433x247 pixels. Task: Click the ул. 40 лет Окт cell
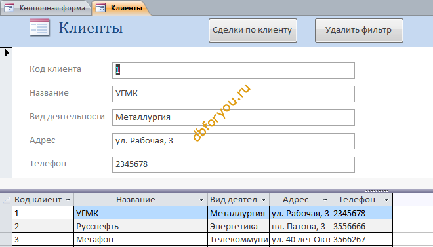point(300,239)
